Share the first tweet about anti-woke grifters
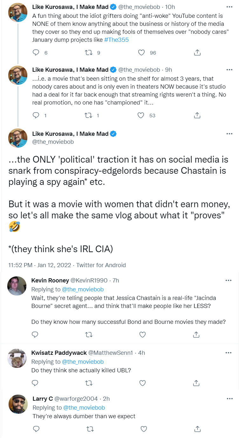Image resolution: width=239 pixels, height=438 pixels. [197, 53]
